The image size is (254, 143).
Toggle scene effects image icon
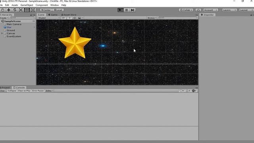(79, 18)
